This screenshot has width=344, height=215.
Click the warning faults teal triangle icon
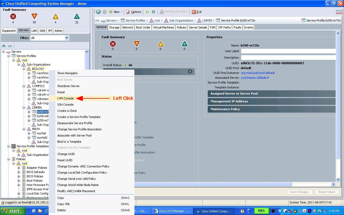(x=77, y=17)
